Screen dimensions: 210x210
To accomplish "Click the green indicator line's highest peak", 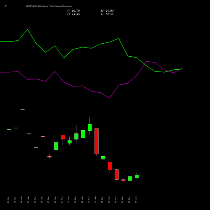I will point(27,29).
